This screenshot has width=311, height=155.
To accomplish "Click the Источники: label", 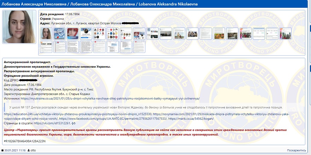I will pyautogui.click(x=12, y=98).
